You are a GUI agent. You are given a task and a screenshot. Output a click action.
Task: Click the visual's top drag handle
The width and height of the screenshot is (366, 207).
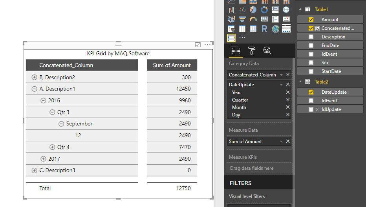[118, 44]
